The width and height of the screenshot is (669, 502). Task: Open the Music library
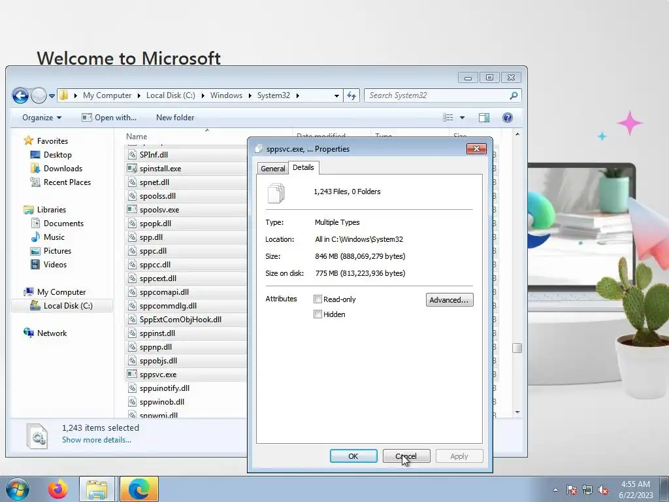pyautogui.click(x=54, y=237)
